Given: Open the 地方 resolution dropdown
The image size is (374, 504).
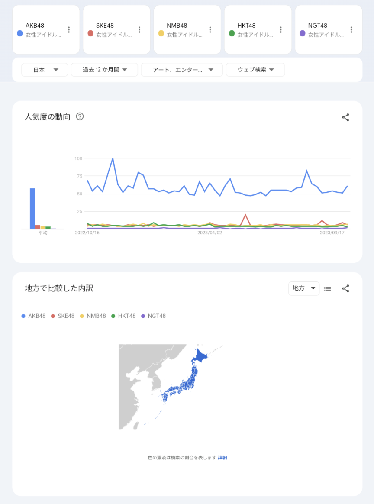Looking at the screenshot, I should pos(304,288).
